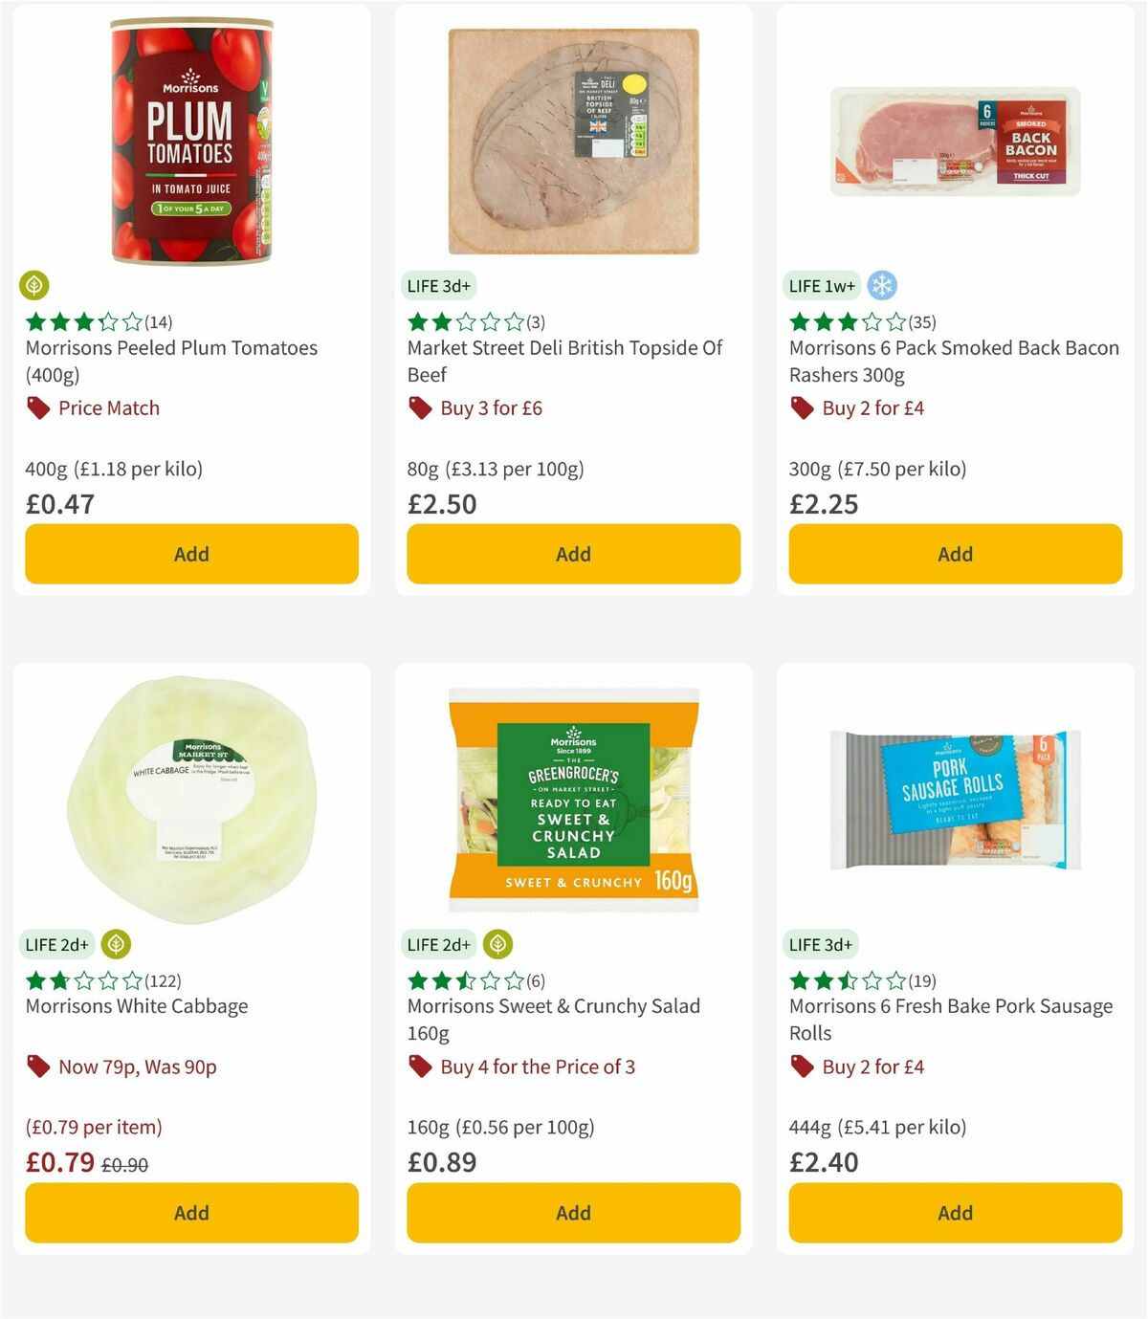Click the green leaf icon under Plum Tomatoes
The image size is (1148, 1319).
coord(34,285)
